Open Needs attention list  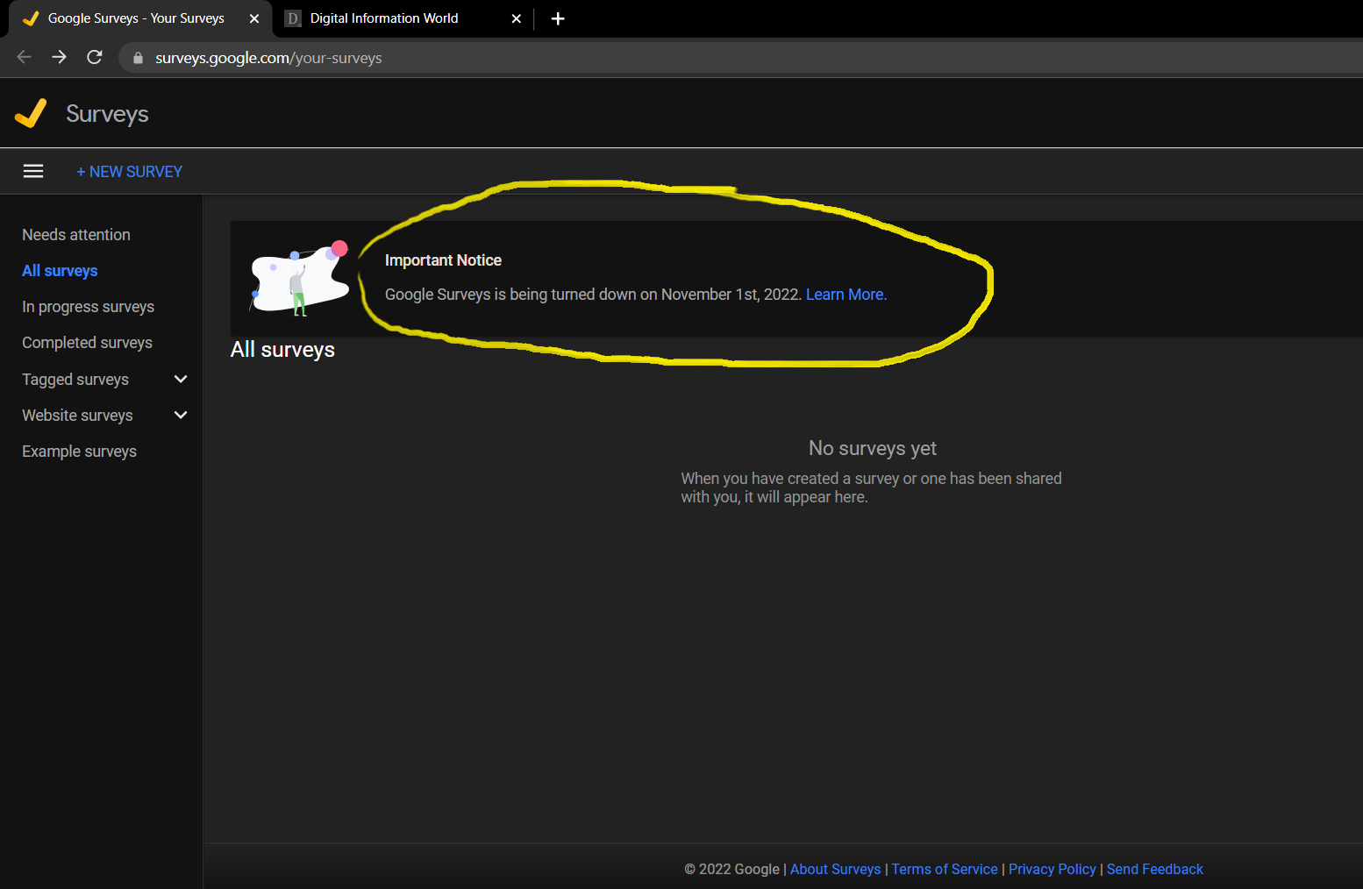click(x=76, y=235)
